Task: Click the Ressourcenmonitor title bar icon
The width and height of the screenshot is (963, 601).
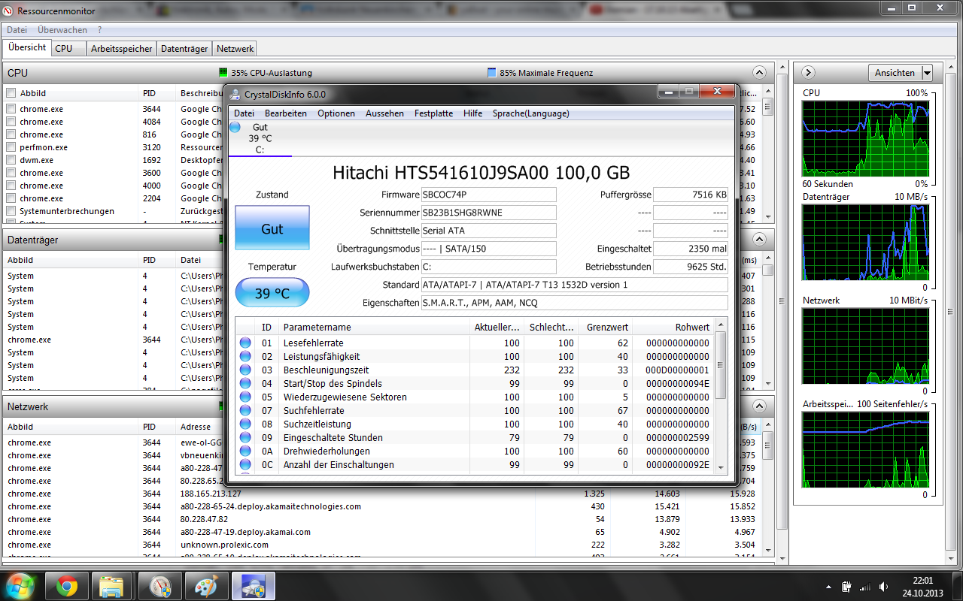Action: coord(8,10)
